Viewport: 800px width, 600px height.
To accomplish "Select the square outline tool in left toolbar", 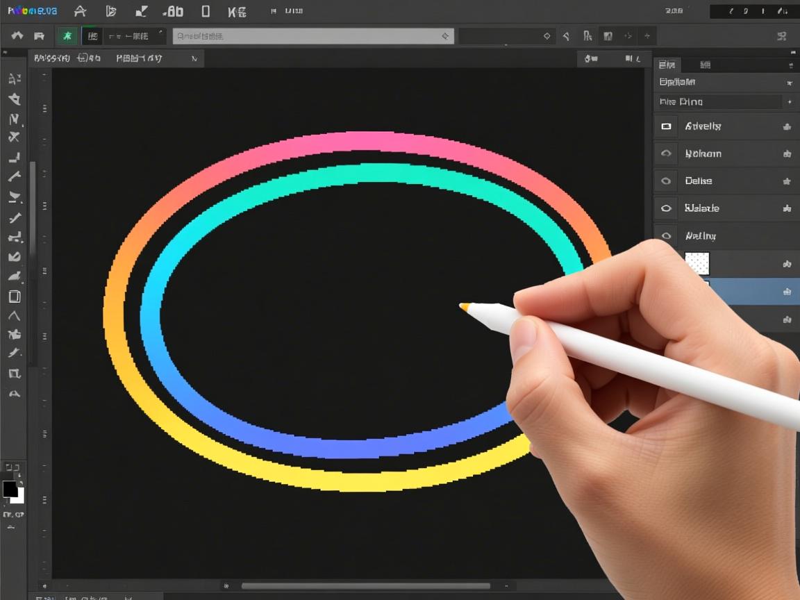I will [x=14, y=297].
